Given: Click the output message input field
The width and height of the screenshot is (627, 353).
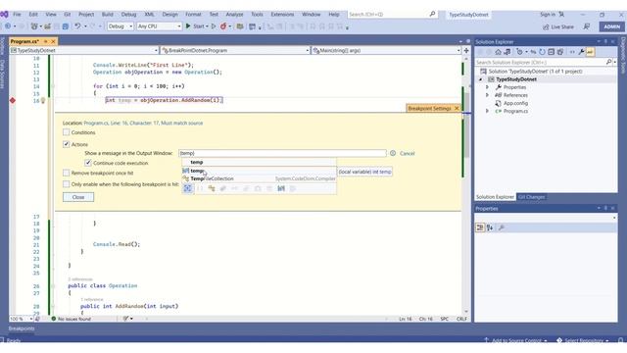Looking at the screenshot, I should (282, 153).
